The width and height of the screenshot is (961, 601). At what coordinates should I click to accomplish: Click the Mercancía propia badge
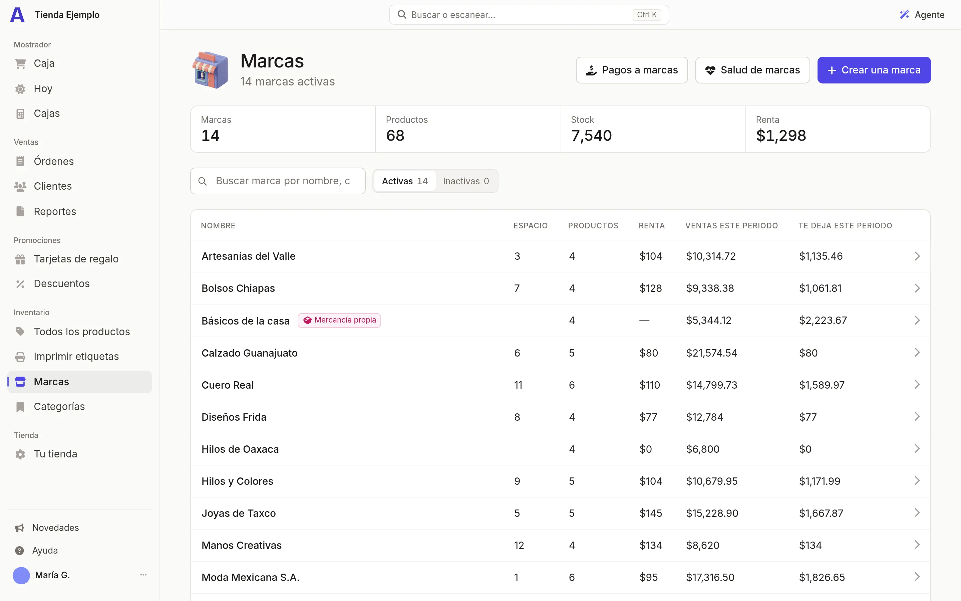click(340, 321)
